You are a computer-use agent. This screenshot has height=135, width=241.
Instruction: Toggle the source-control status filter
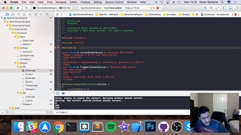tap(51, 112)
